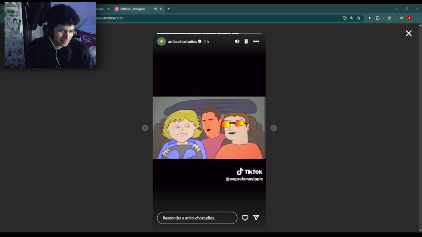Open the browser history clock icon
The width and height of the screenshot is (422, 237).
tap(389, 18)
